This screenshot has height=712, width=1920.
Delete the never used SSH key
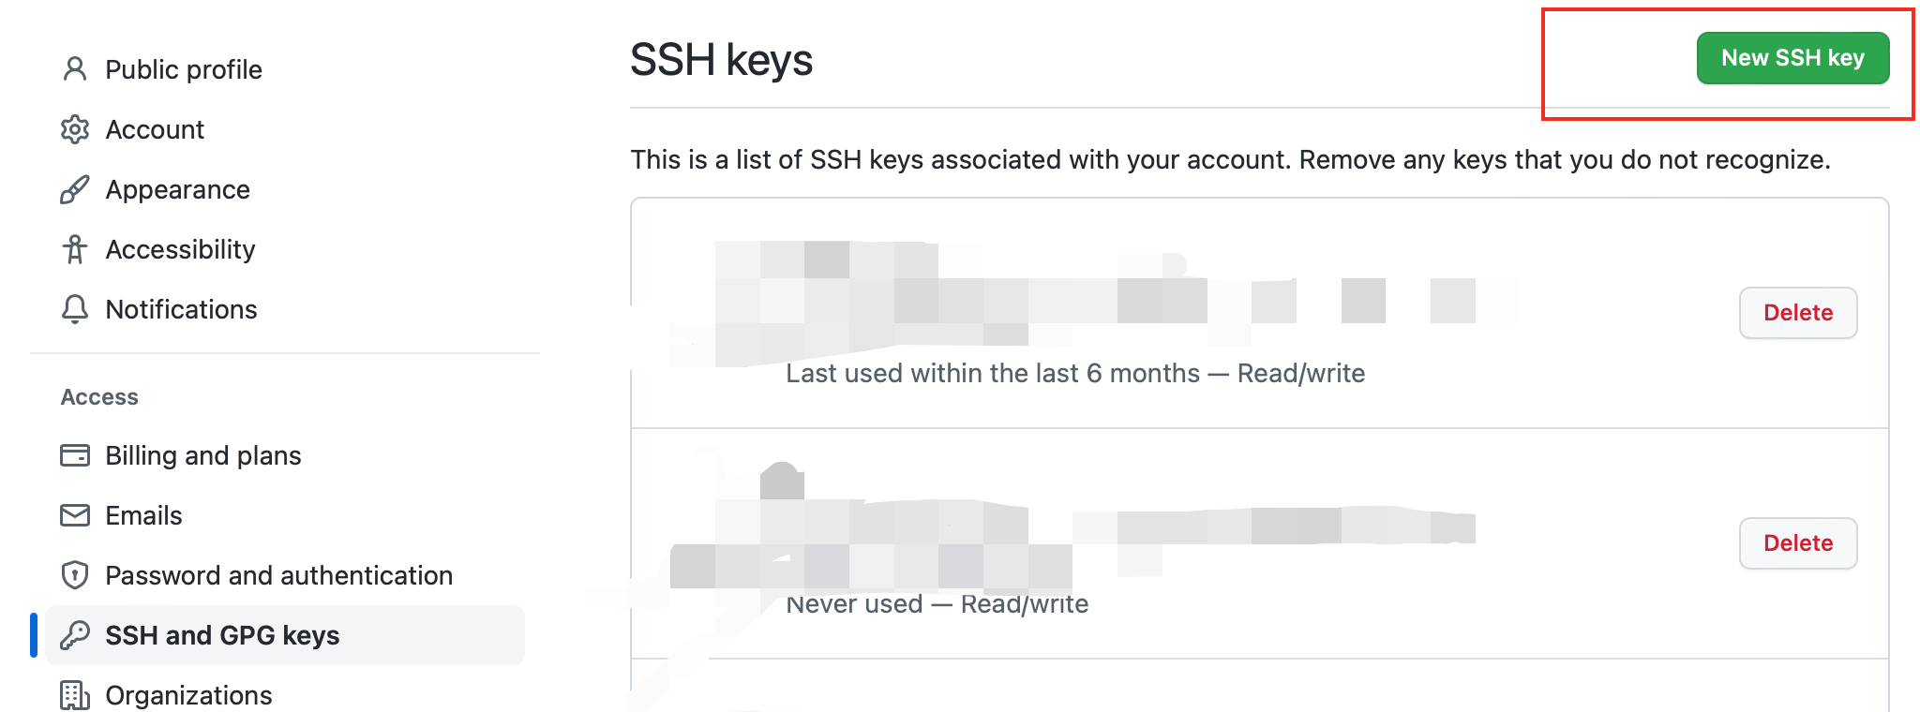coord(1798,543)
